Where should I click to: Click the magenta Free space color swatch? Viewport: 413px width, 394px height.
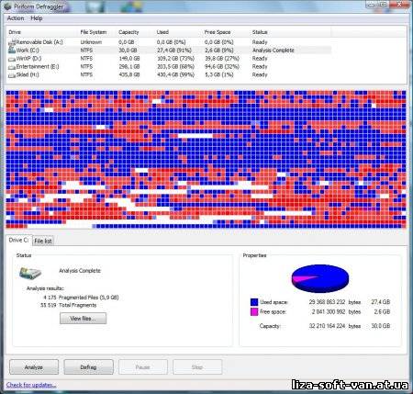pyautogui.click(x=254, y=312)
